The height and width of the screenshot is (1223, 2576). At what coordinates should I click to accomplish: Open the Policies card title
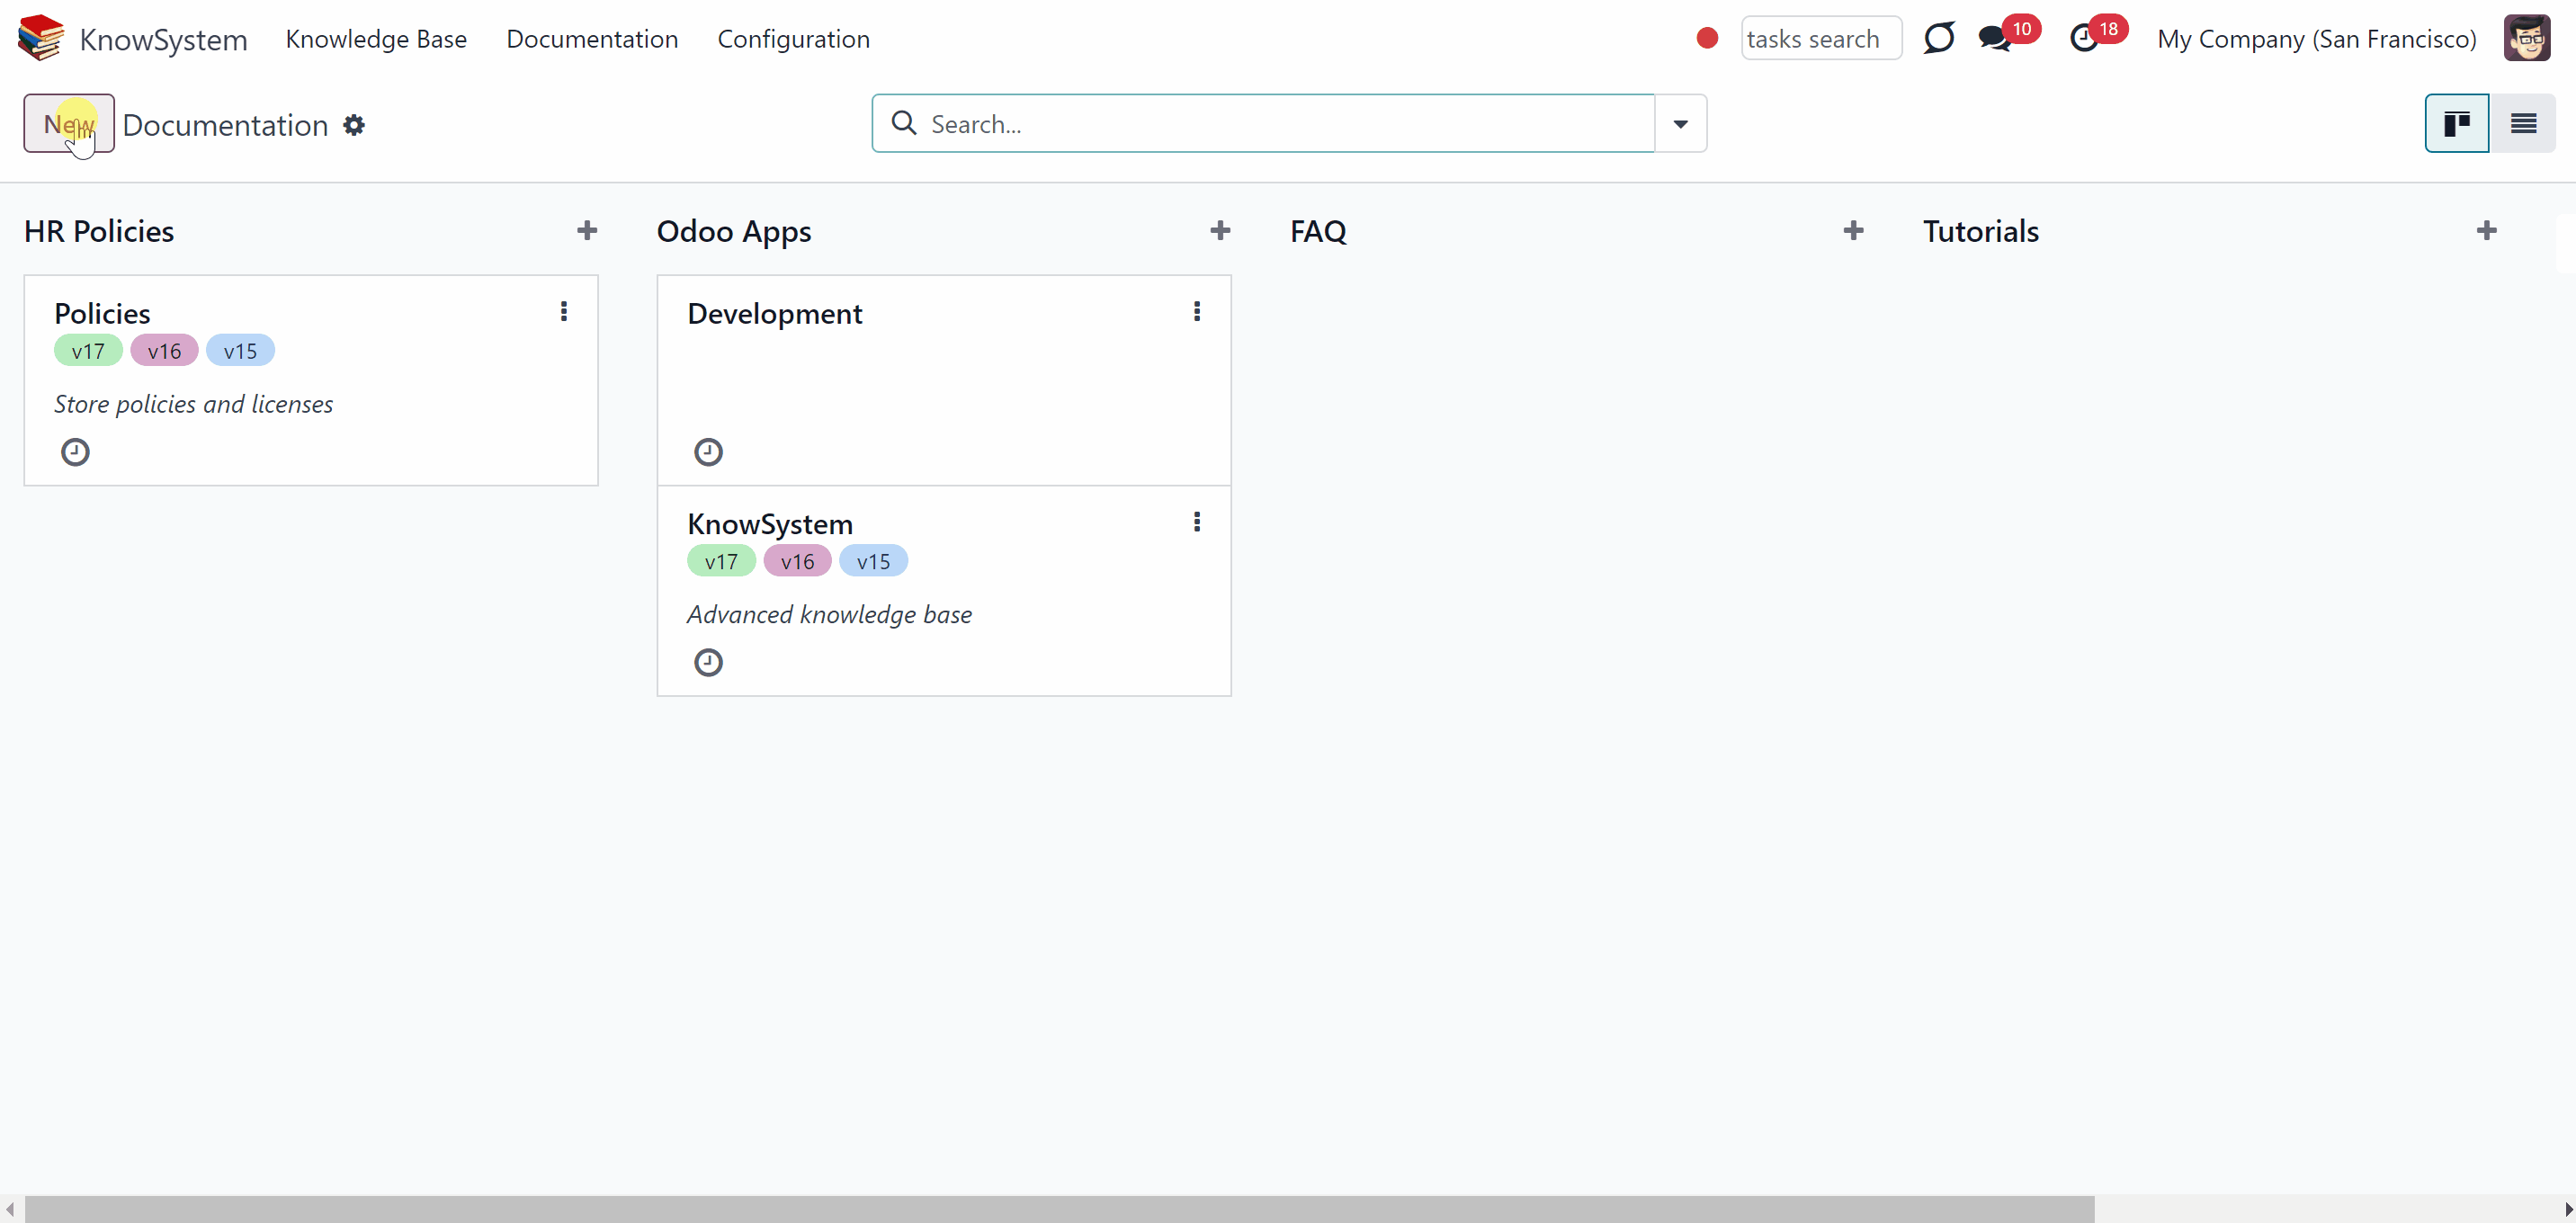[x=102, y=313]
